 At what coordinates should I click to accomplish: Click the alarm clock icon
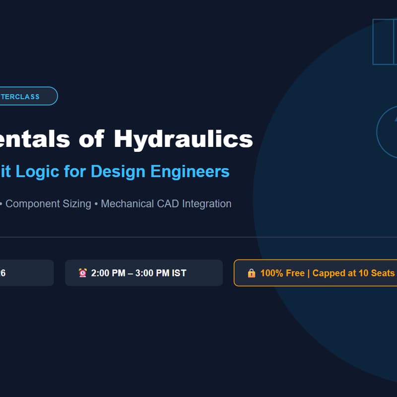click(83, 273)
